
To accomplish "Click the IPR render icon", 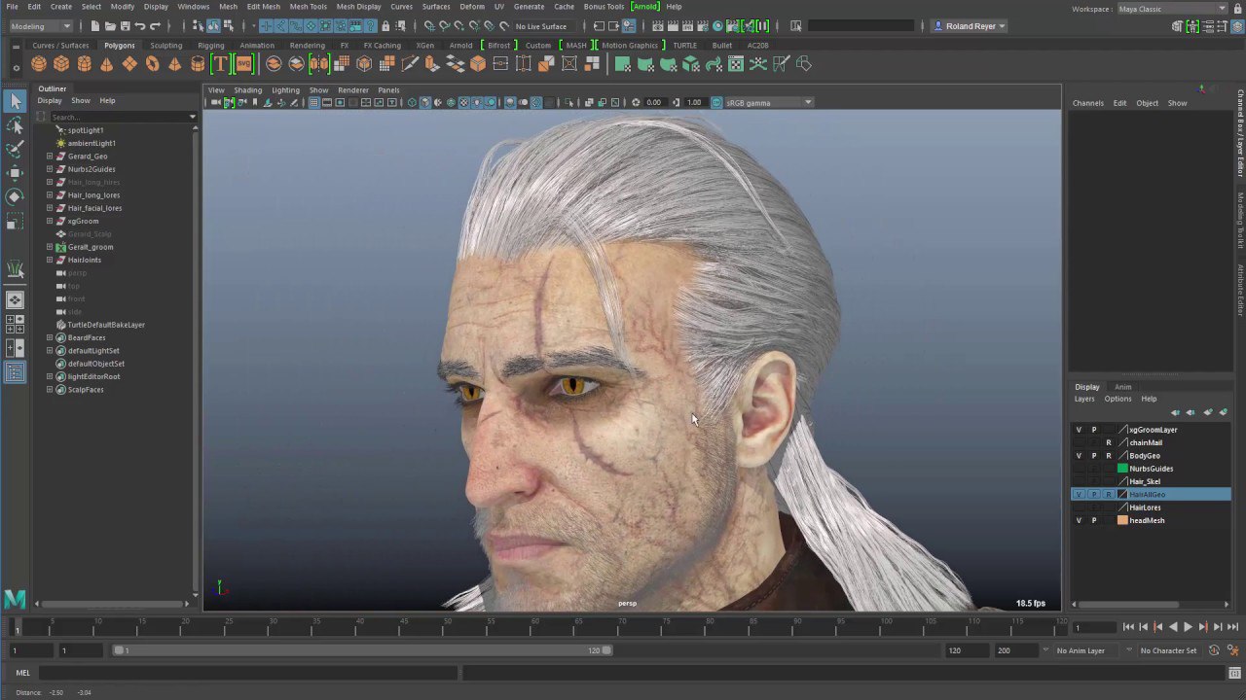I will click(689, 26).
